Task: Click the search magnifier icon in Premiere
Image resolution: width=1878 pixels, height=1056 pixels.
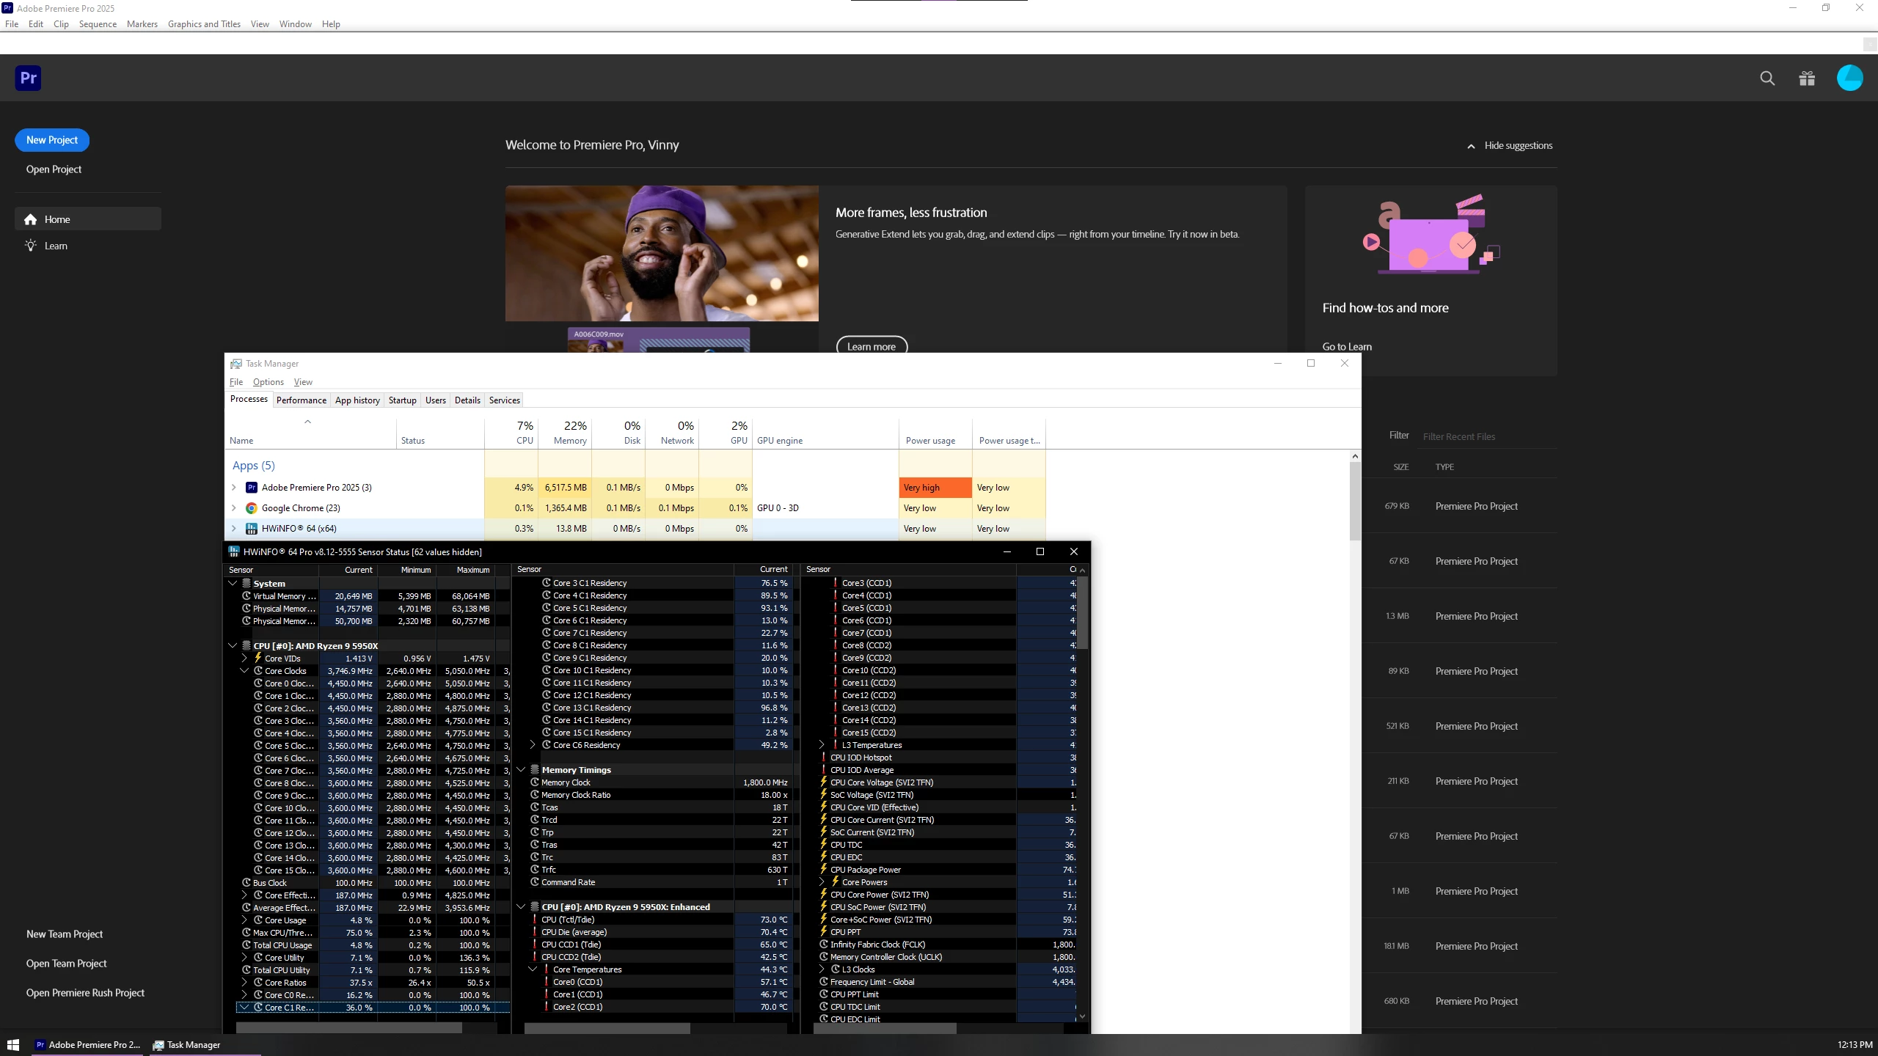Action: 1767,78
